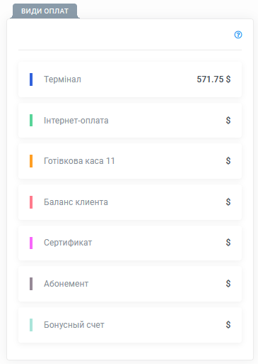Click the gray color bar beside Абонемент
258x364 pixels.
click(31, 284)
